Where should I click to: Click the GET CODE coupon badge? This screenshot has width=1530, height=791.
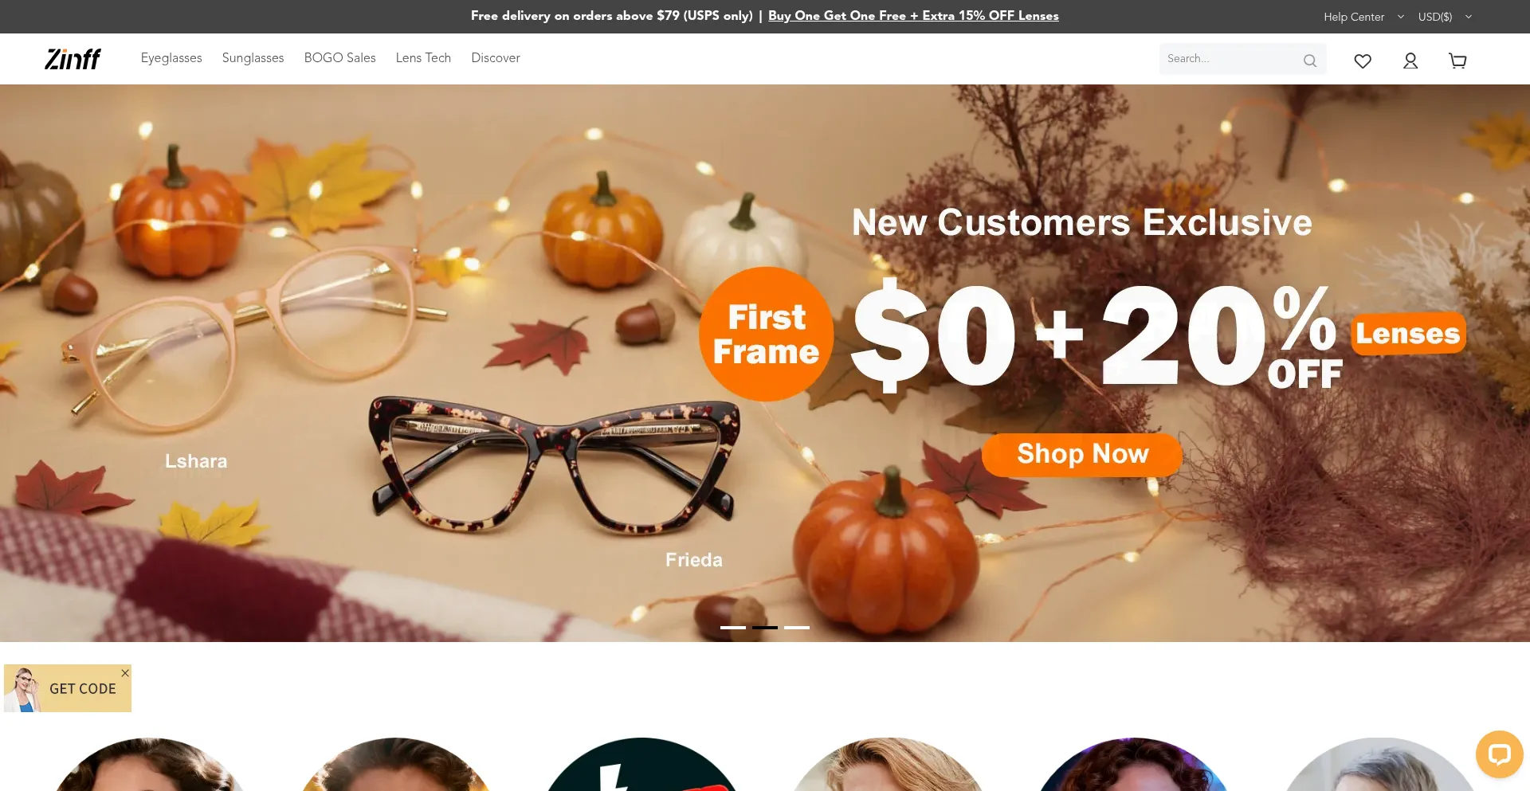[68, 688]
